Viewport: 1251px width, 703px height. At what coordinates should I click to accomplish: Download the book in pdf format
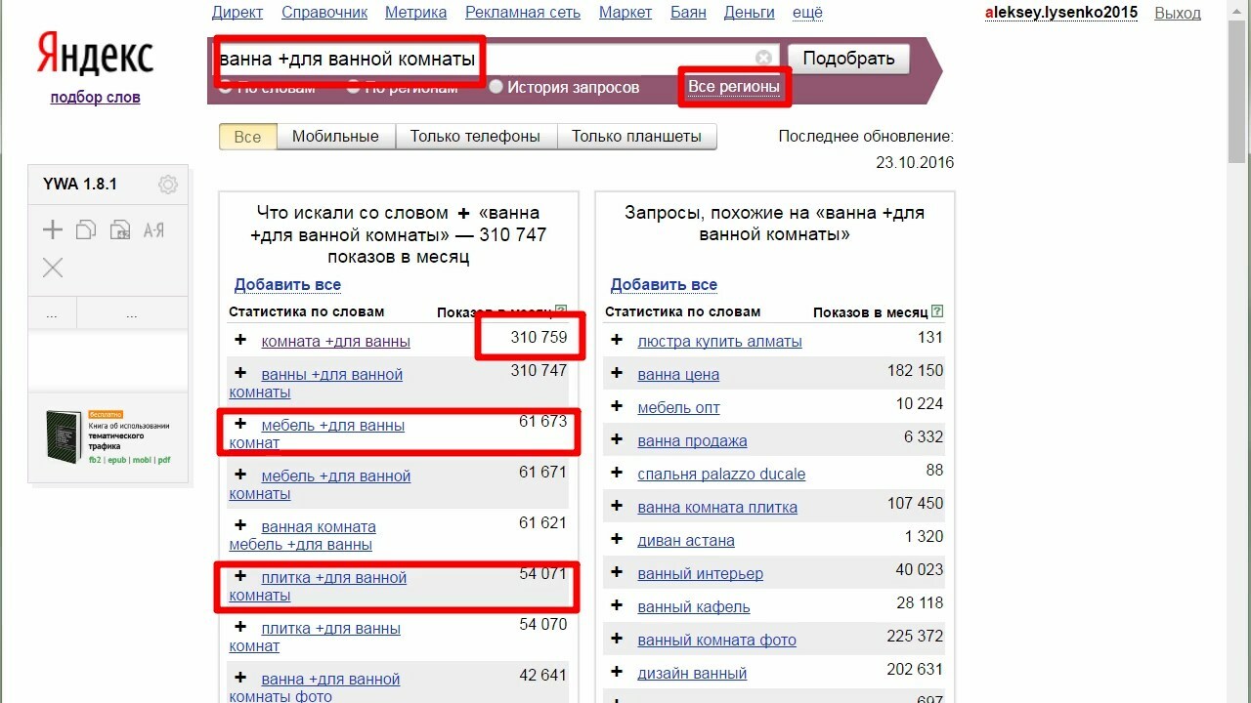pyautogui.click(x=165, y=459)
